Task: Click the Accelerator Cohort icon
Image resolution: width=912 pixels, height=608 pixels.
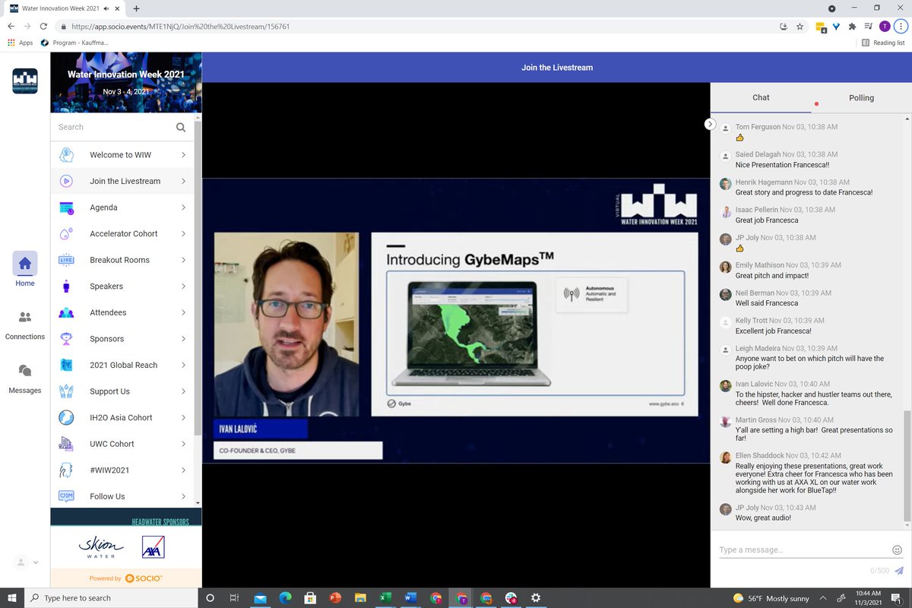Action: pyautogui.click(x=66, y=233)
